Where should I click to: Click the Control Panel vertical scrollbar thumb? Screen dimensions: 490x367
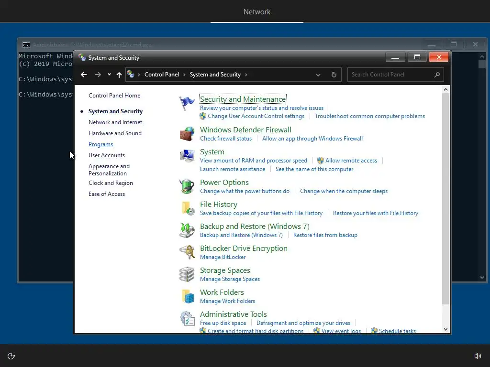pos(445,198)
